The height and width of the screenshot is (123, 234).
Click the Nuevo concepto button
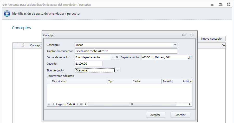tap(211, 39)
